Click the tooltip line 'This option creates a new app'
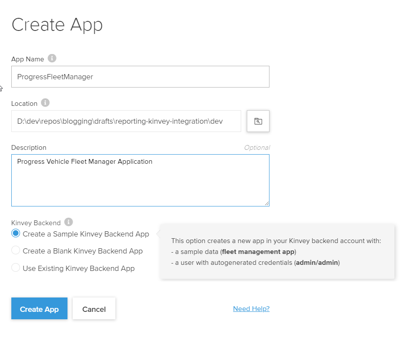404x338 pixels. tap(276, 241)
